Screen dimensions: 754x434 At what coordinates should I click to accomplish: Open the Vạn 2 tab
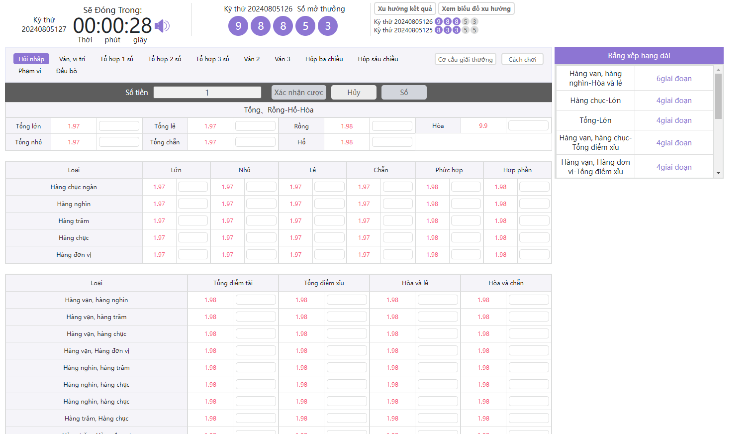coord(252,59)
